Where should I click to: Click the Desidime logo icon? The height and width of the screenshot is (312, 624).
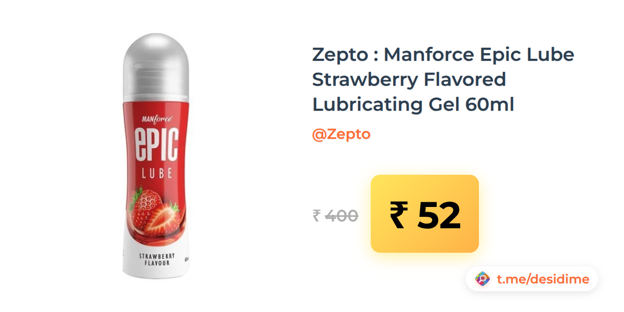(483, 279)
